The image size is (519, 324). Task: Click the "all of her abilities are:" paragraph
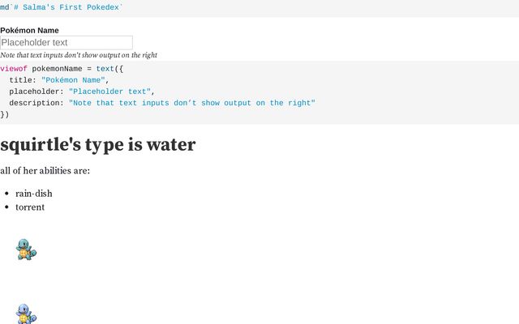pyautogui.click(x=45, y=171)
